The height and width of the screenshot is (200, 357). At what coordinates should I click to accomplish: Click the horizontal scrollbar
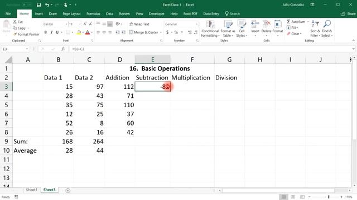coord(278,191)
